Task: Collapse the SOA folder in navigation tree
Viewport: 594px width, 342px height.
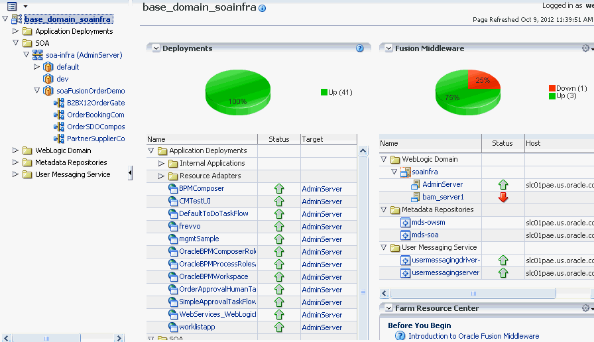Action: 15,42
